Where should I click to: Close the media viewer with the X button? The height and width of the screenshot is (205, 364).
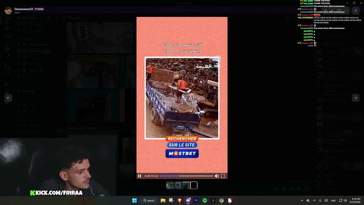(355, 11)
